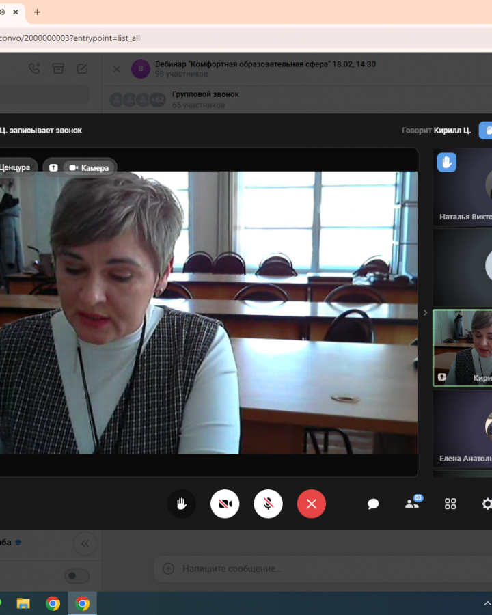Click the new call phone icon

[34, 69]
